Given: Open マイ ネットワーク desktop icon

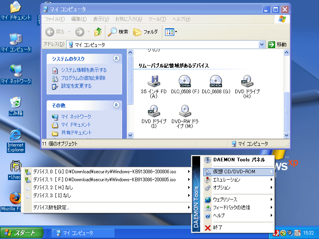Looking at the screenshot, I should pos(16,74).
